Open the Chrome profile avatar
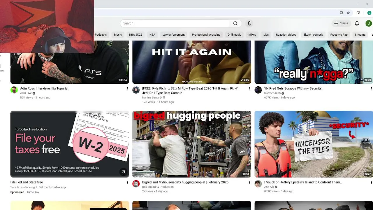 pyautogui.click(x=369, y=13)
